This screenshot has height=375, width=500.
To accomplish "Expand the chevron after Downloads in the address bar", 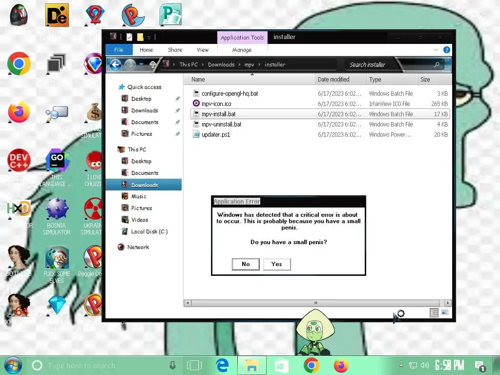I will click(x=239, y=65).
